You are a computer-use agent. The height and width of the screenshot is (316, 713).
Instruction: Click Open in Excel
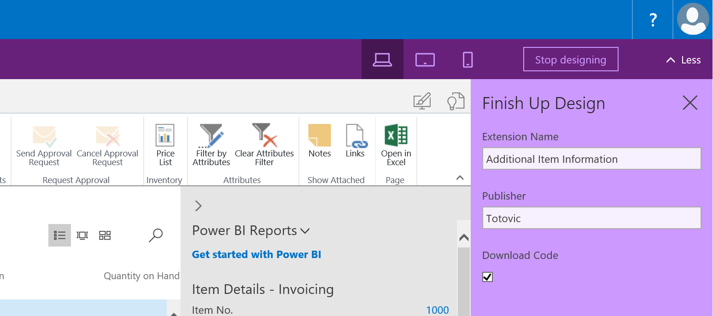click(x=396, y=145)
